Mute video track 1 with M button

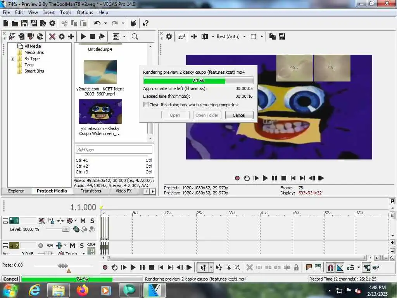(83, 221)
